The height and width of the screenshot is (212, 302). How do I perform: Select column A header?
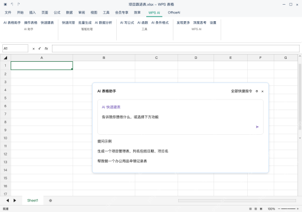(x=42, y=58)
